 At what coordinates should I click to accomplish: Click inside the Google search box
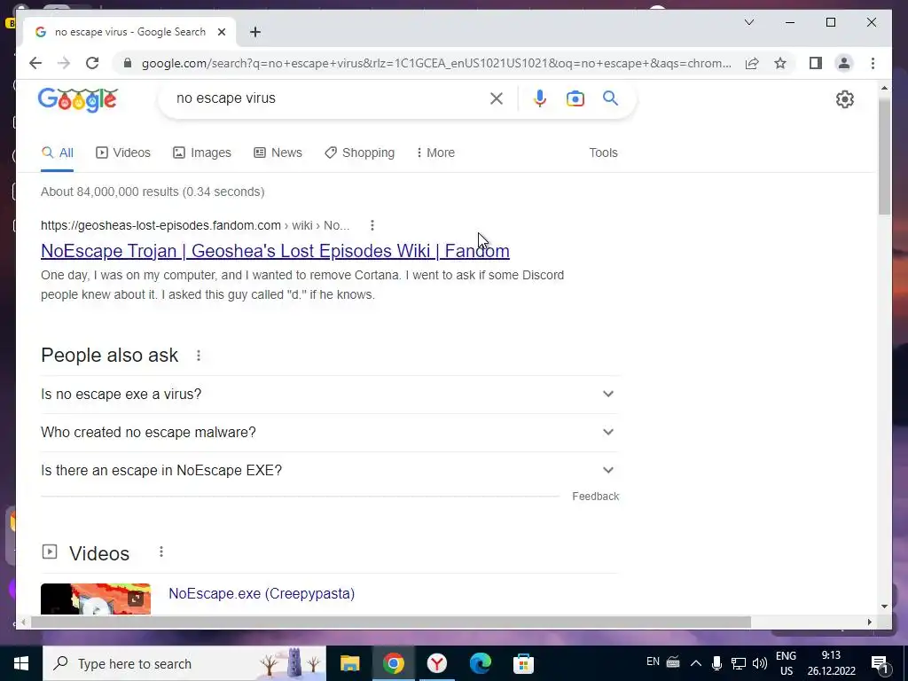[x=330, y=98]
